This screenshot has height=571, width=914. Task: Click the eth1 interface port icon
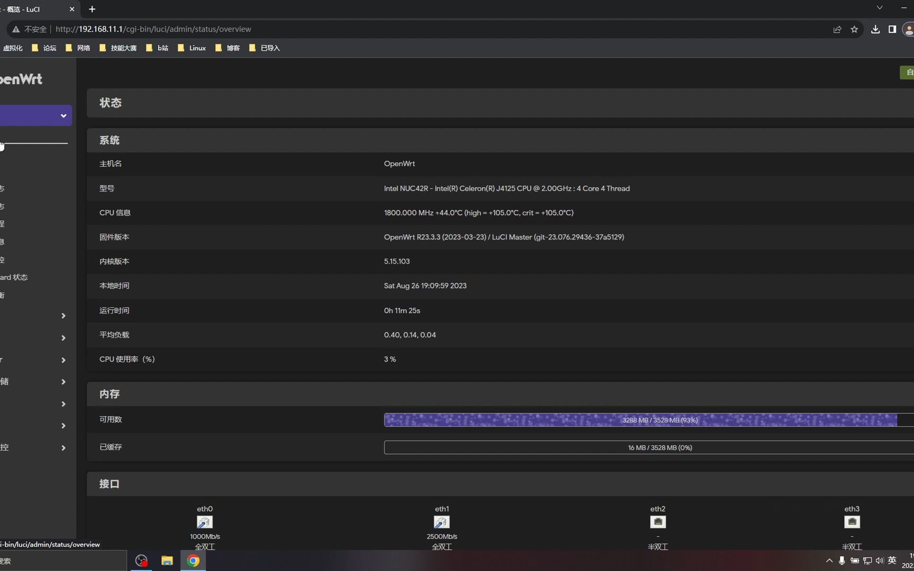442,522
